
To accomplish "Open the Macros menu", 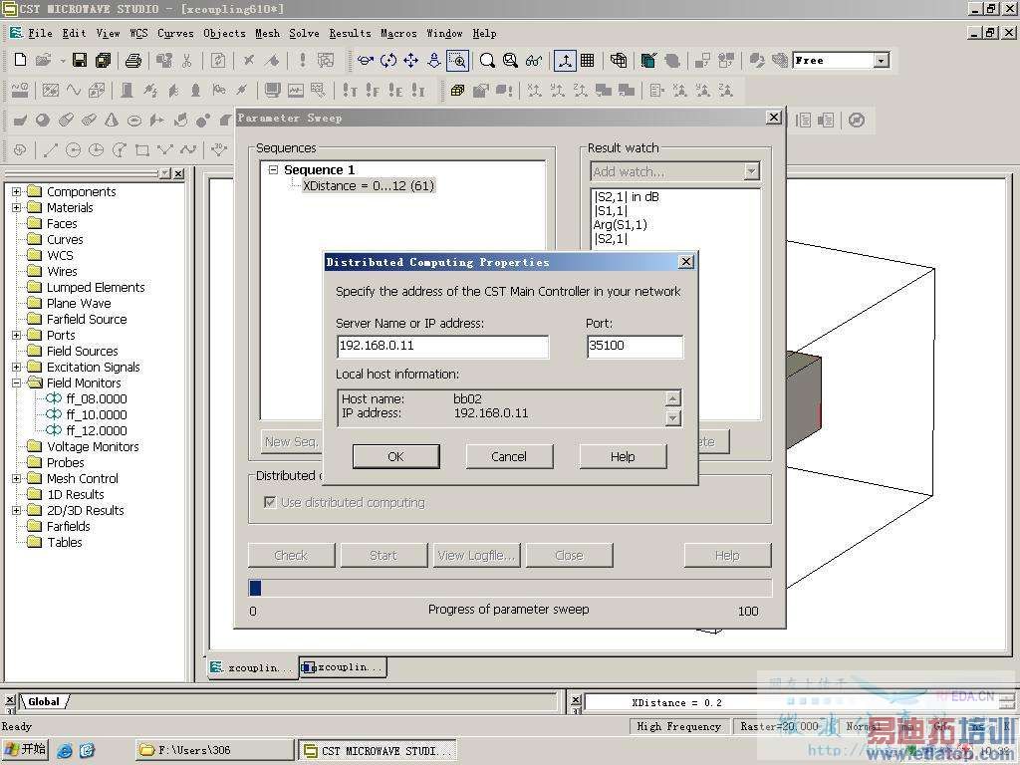I will point(398,33).
